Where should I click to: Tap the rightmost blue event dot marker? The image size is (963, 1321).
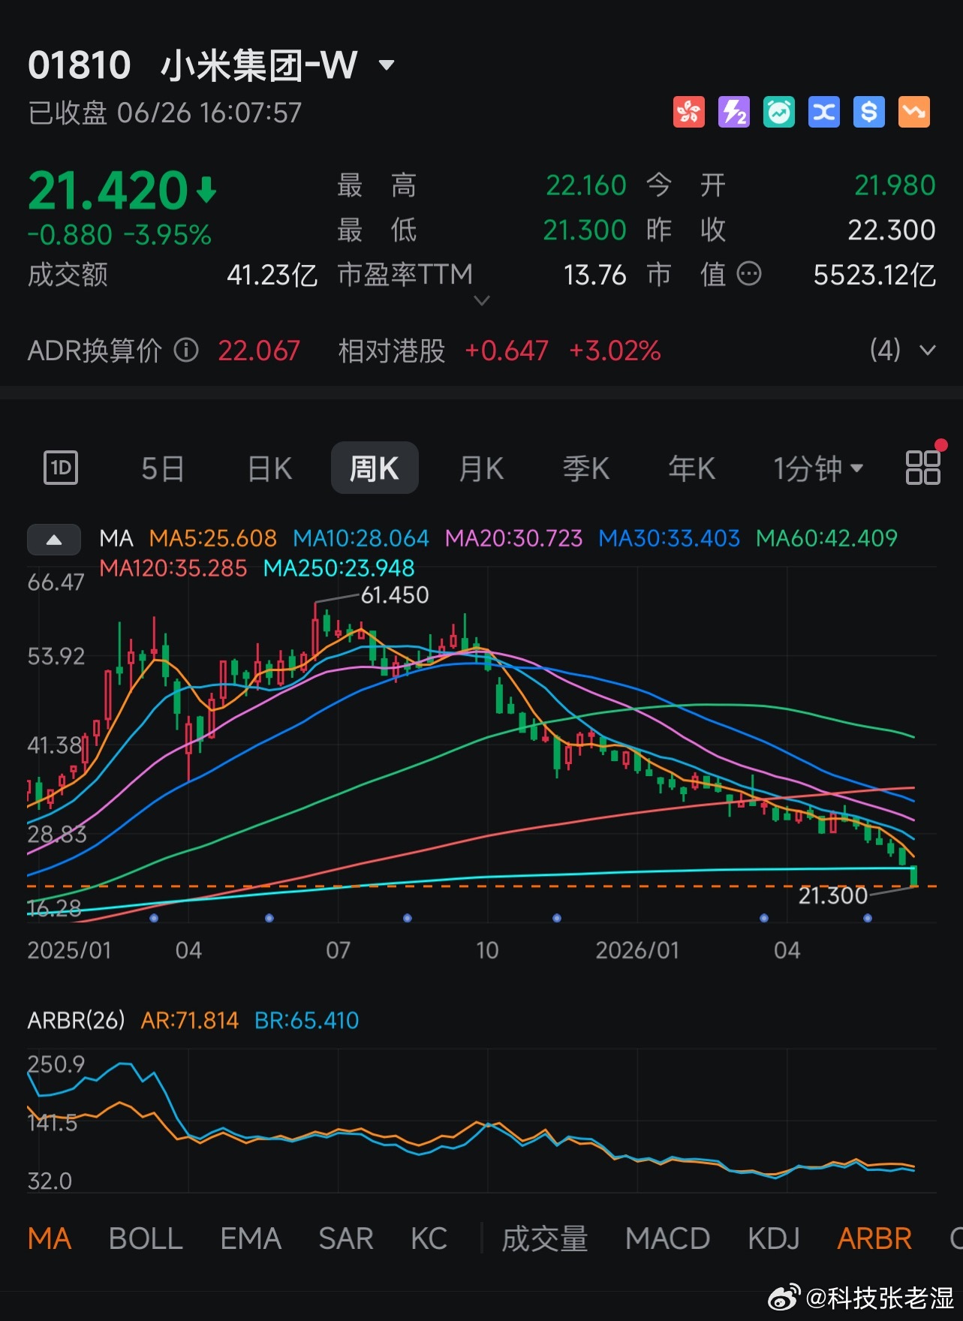tap(868, 918)
